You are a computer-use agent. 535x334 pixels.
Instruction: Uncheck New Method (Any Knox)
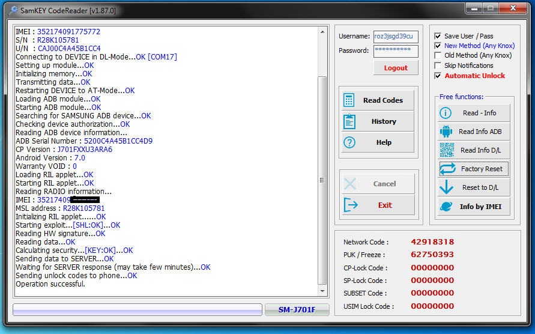pyautogui.click(x=438, y=46)
